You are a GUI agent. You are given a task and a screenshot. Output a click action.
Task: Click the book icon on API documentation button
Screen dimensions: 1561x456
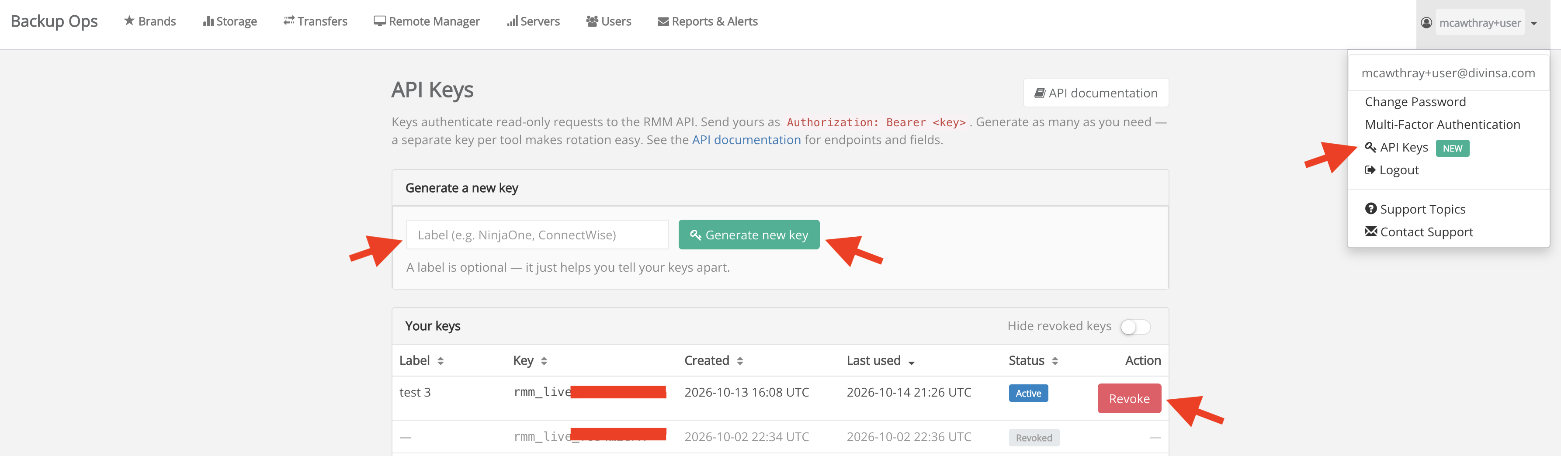(1040, 93)
